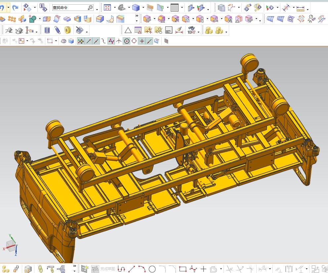Open the dropdown beside the spring tools
Viewport: 328px width, 273px height.
(87, 32)
